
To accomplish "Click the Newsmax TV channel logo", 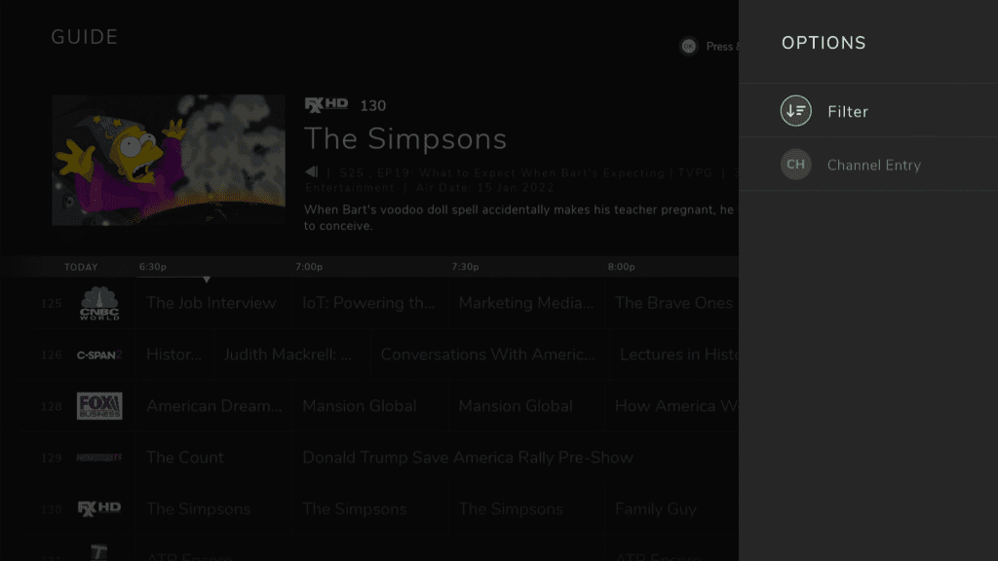I will [99, 458].
